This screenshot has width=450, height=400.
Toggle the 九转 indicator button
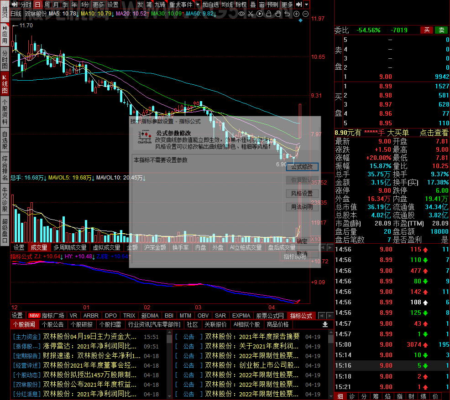pos(160,4)
